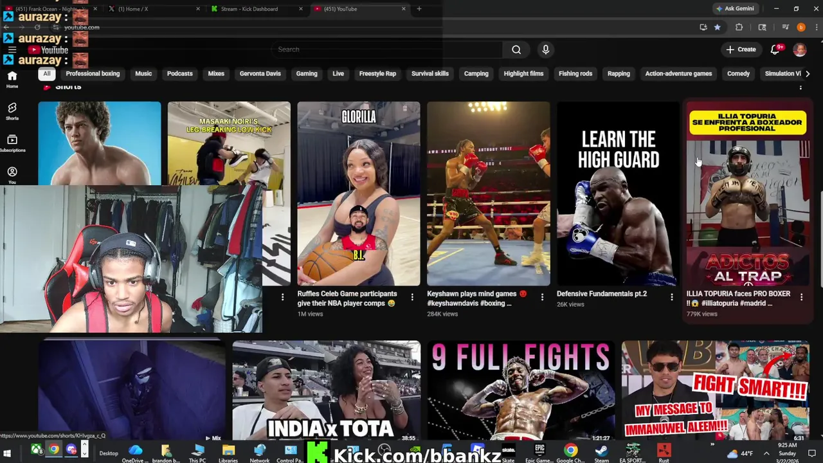This screenshot has width=823, height=463.
Task: Select the Music filter chip
Action: (143, 73)
